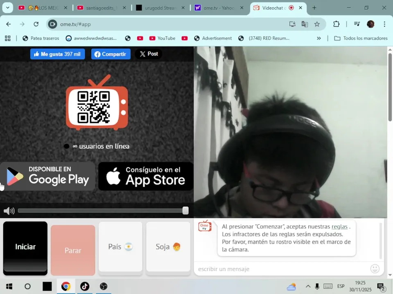
Task: Open the Cortana search circle
Action: click(x=27, y=286)
